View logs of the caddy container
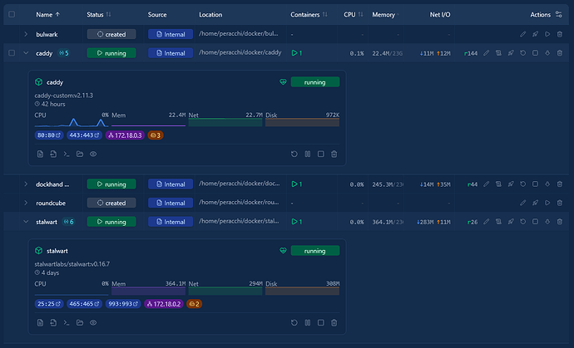Screen dimensions: 574x348 point(40,154)
